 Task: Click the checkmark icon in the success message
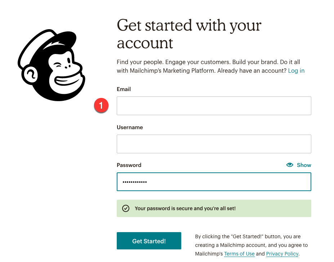pos(125,208)
